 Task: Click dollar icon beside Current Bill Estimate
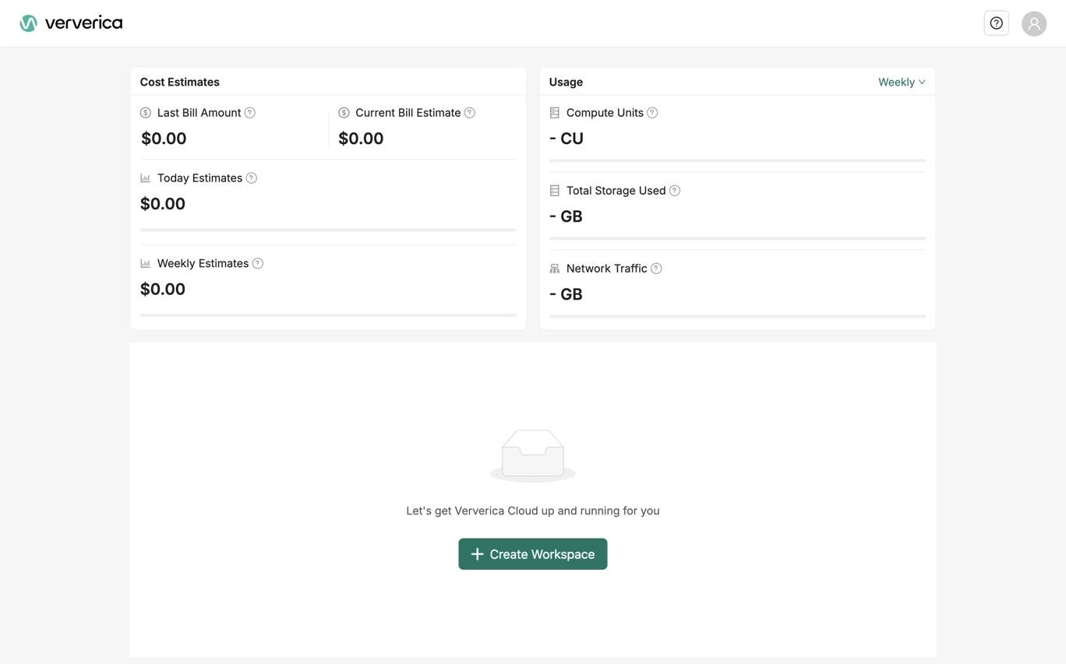[x=344, y=113]
